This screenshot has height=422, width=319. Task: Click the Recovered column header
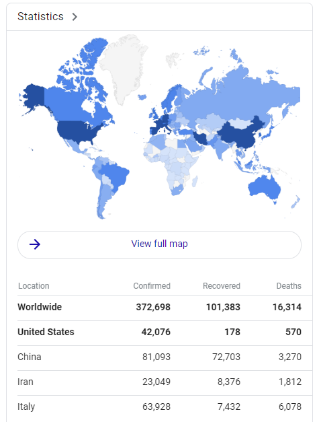coord(222,286)
